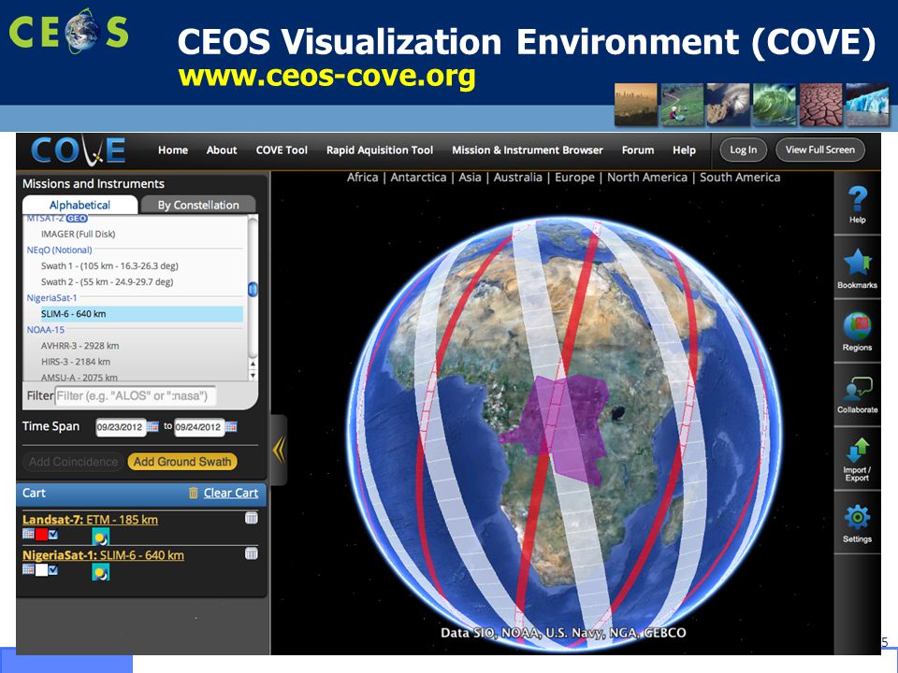Open the NigeriaSat-1: SLIM-6 - 640 km link
This screenshot has width=898, height=673.
[x=103, y=555]
